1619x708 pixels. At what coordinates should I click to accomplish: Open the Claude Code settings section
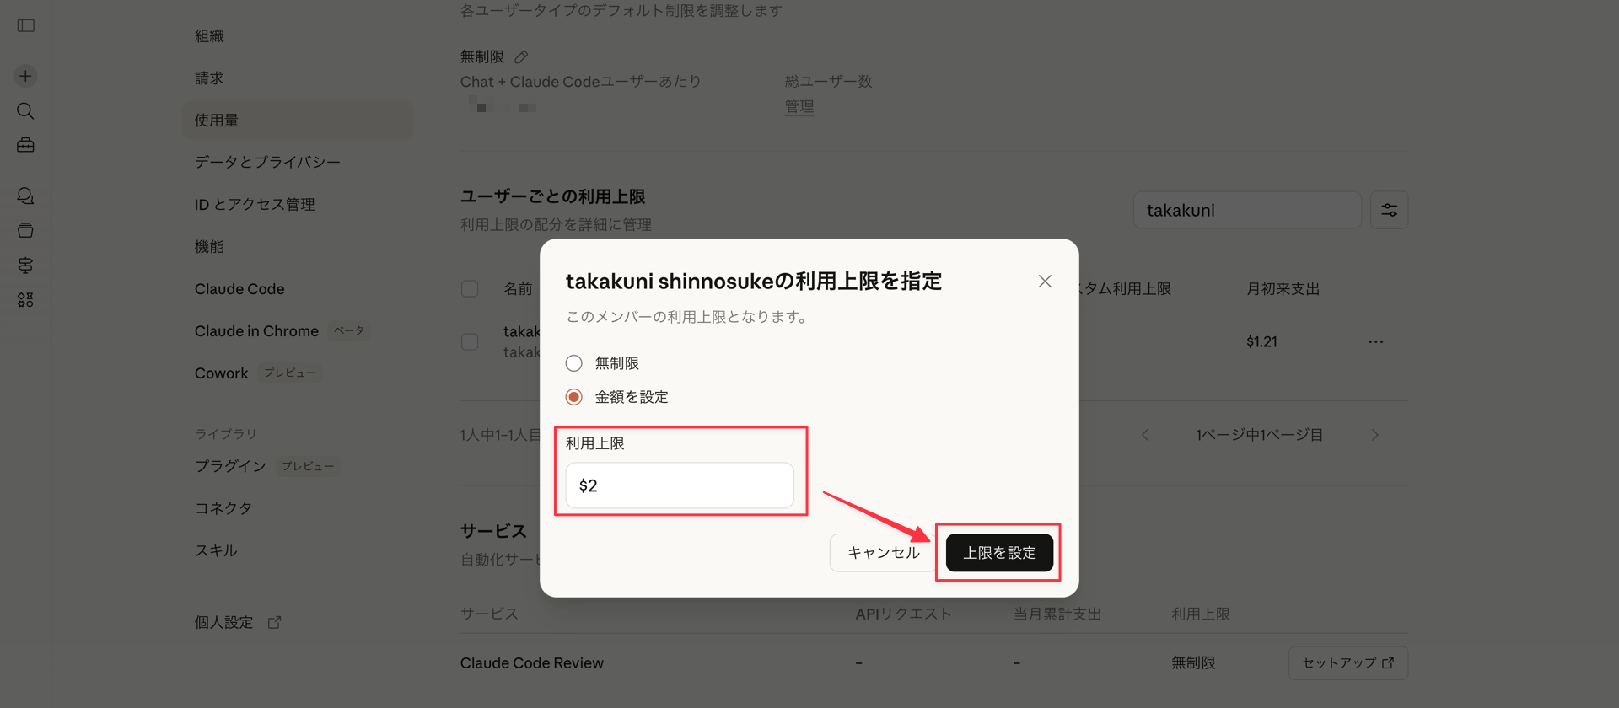click(239, 288)
